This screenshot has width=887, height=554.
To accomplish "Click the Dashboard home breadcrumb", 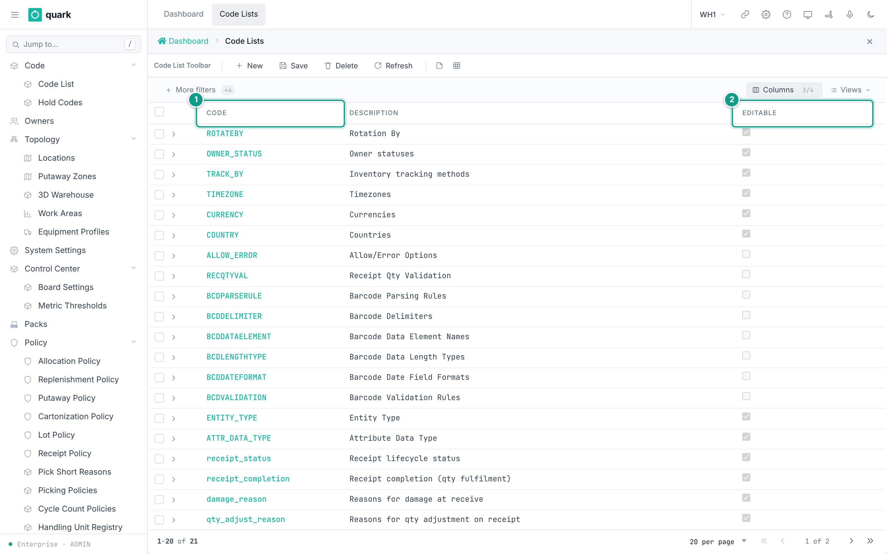I will click(183, 41).
